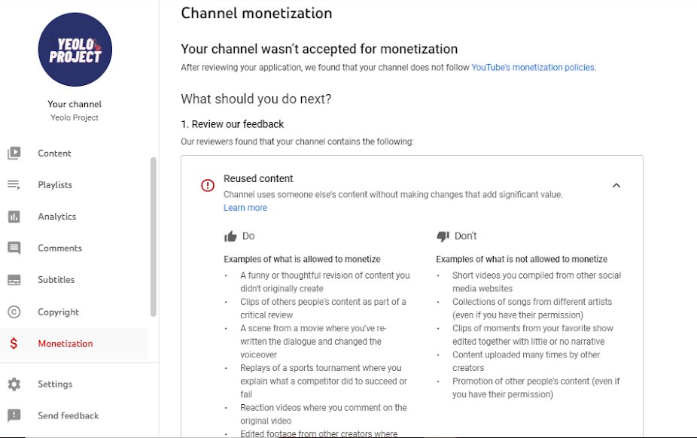Click the Yeolo Project channel avatar
The image size is (697, 438).
pos(75,50)
